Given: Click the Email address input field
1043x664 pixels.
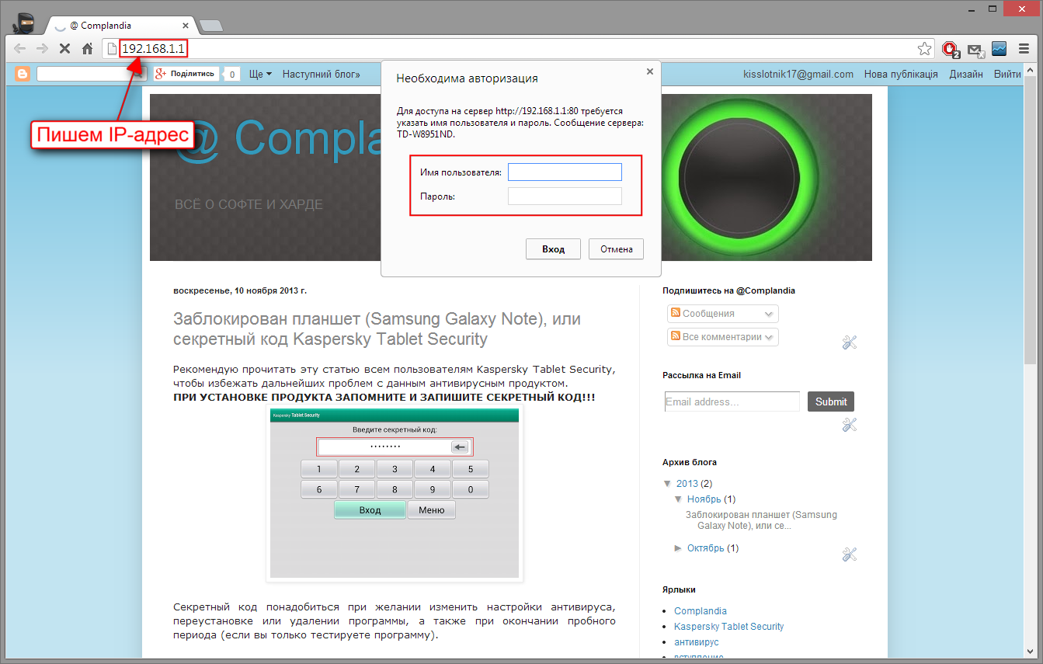Looking at the screenshot, I should (732, 402).
